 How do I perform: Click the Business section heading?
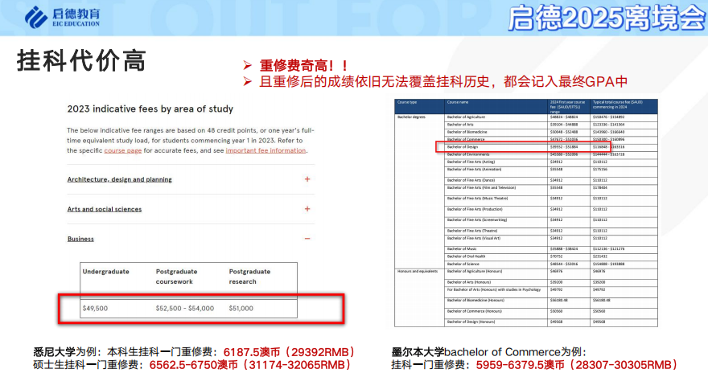[80, 239]
